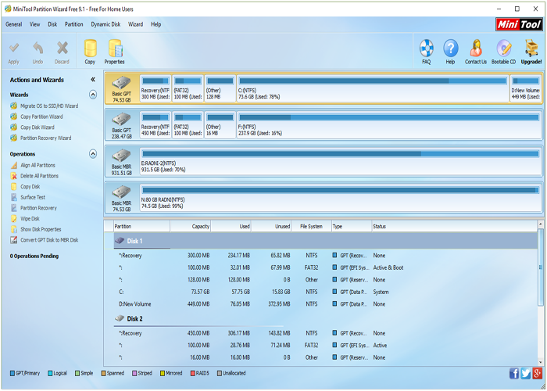Viewport: 547px width, 391px height.
Task: Open the Partition menu
Action: click(74, 24)
